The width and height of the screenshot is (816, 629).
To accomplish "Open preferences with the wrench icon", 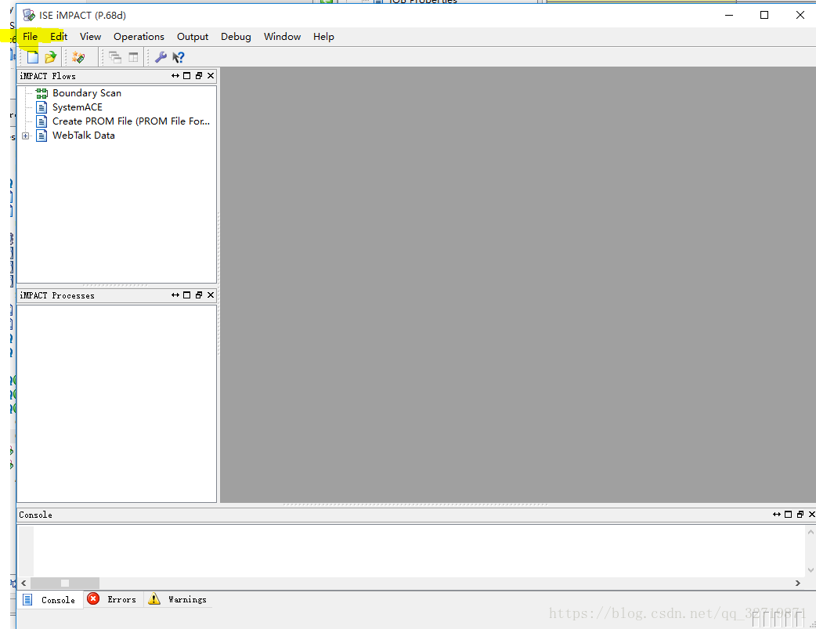I will (x=161, y=57).
